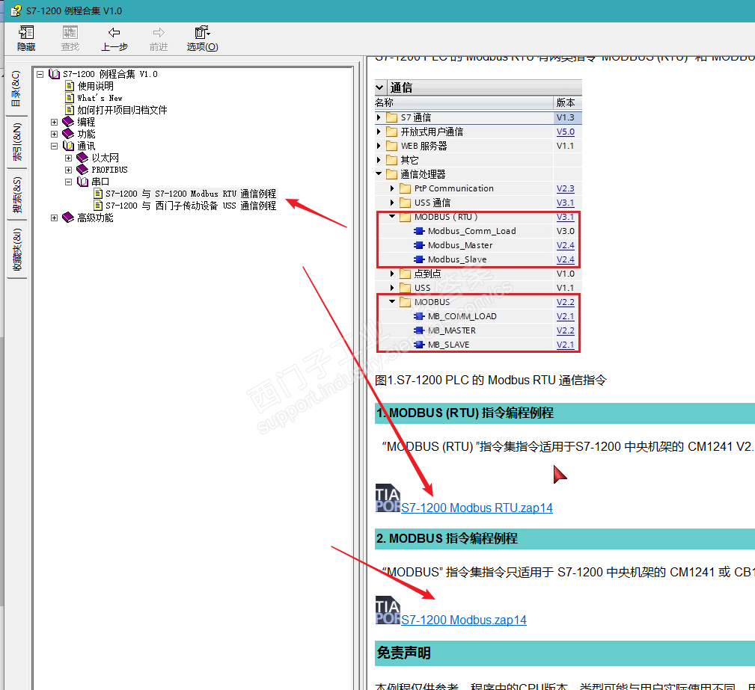755x690 pixels.
Task: Switch to the 收藏夹(&I) favorites tab
Action: tap(16, 249)
